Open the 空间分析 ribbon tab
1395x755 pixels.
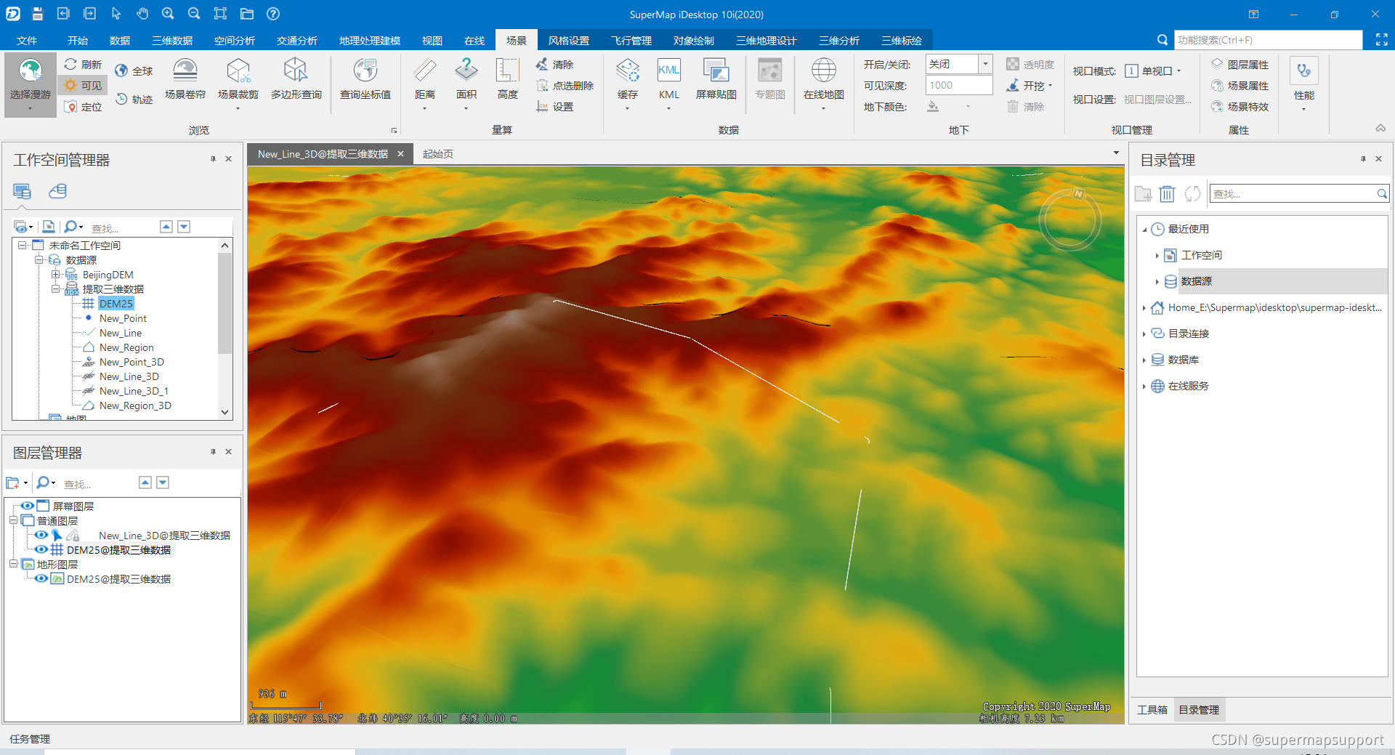[x=234, y=41]
